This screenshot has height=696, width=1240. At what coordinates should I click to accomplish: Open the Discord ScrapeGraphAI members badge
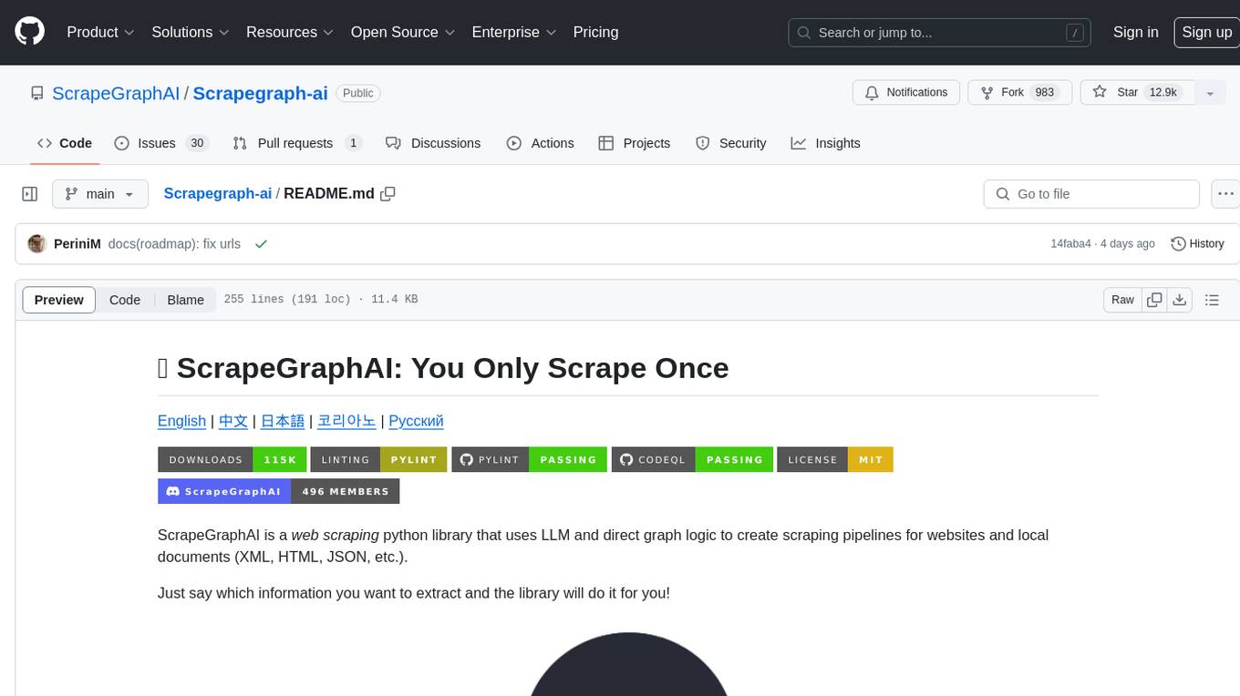click(x=279, y=491)
